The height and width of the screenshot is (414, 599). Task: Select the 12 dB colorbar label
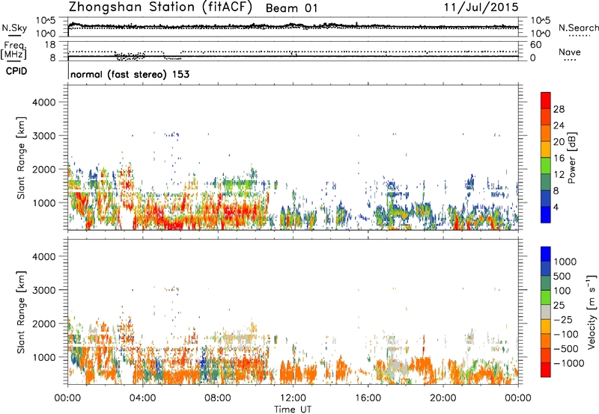coord(559,175)
